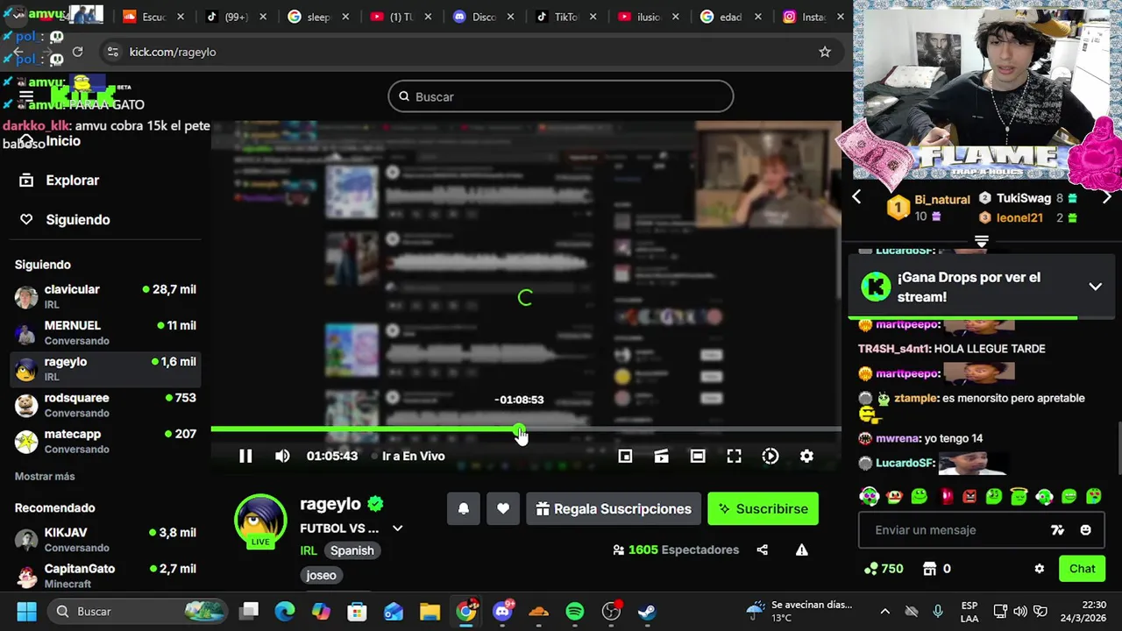
Task: Open the IRL category link
Action: click(309, 550)
